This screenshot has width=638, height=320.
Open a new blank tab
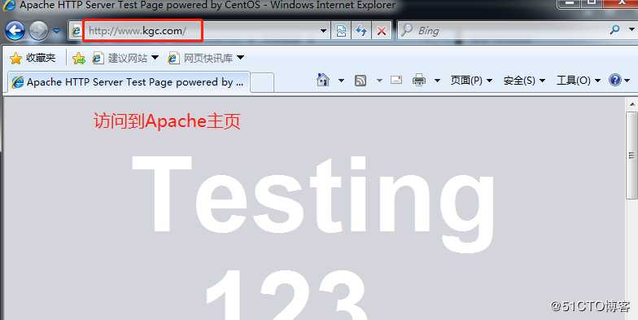[x=262, y=83]
